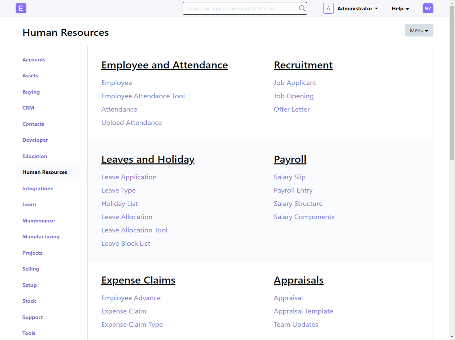455x340 pixels.
Task: Open the Employee list
Action: click(116, 82)
